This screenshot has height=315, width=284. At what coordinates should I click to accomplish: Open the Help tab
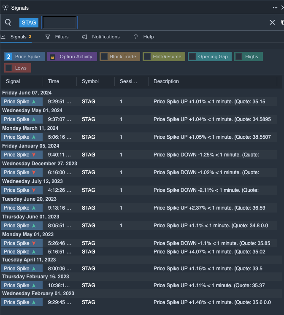(144, 37)
